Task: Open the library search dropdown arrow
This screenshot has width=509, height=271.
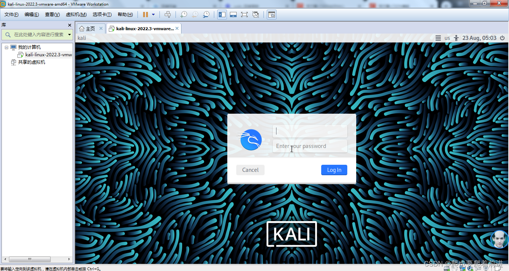Action: [x=70, y=35]
